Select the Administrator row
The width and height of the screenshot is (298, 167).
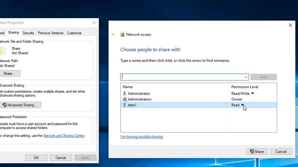[199, 93]
